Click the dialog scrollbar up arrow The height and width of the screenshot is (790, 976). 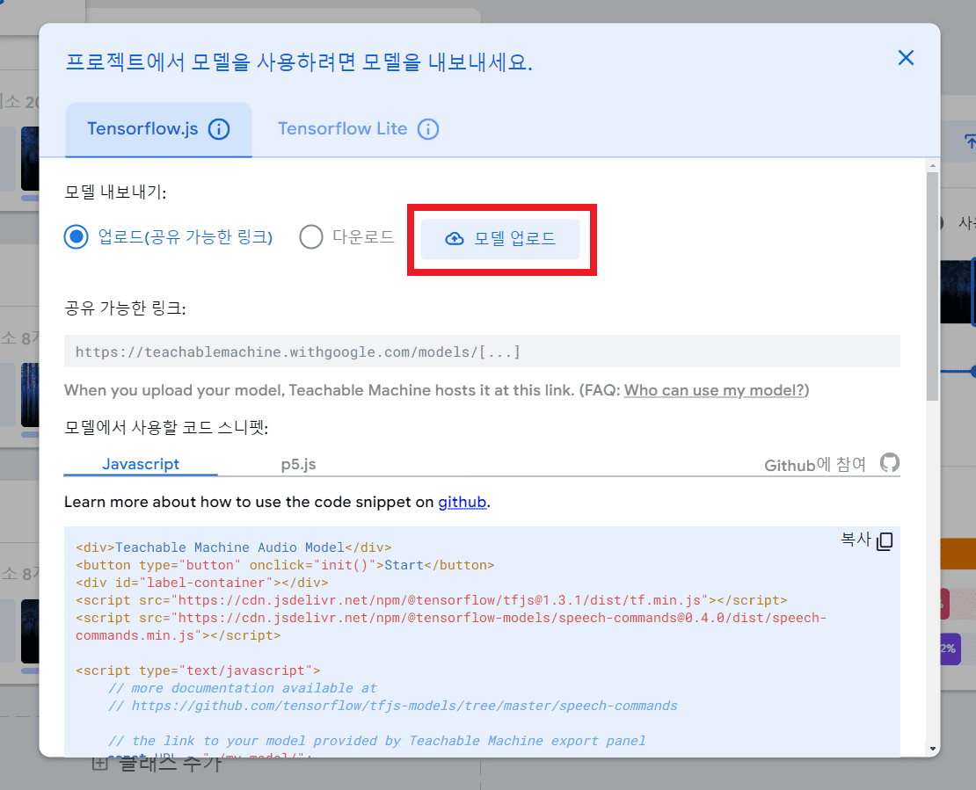932,165
